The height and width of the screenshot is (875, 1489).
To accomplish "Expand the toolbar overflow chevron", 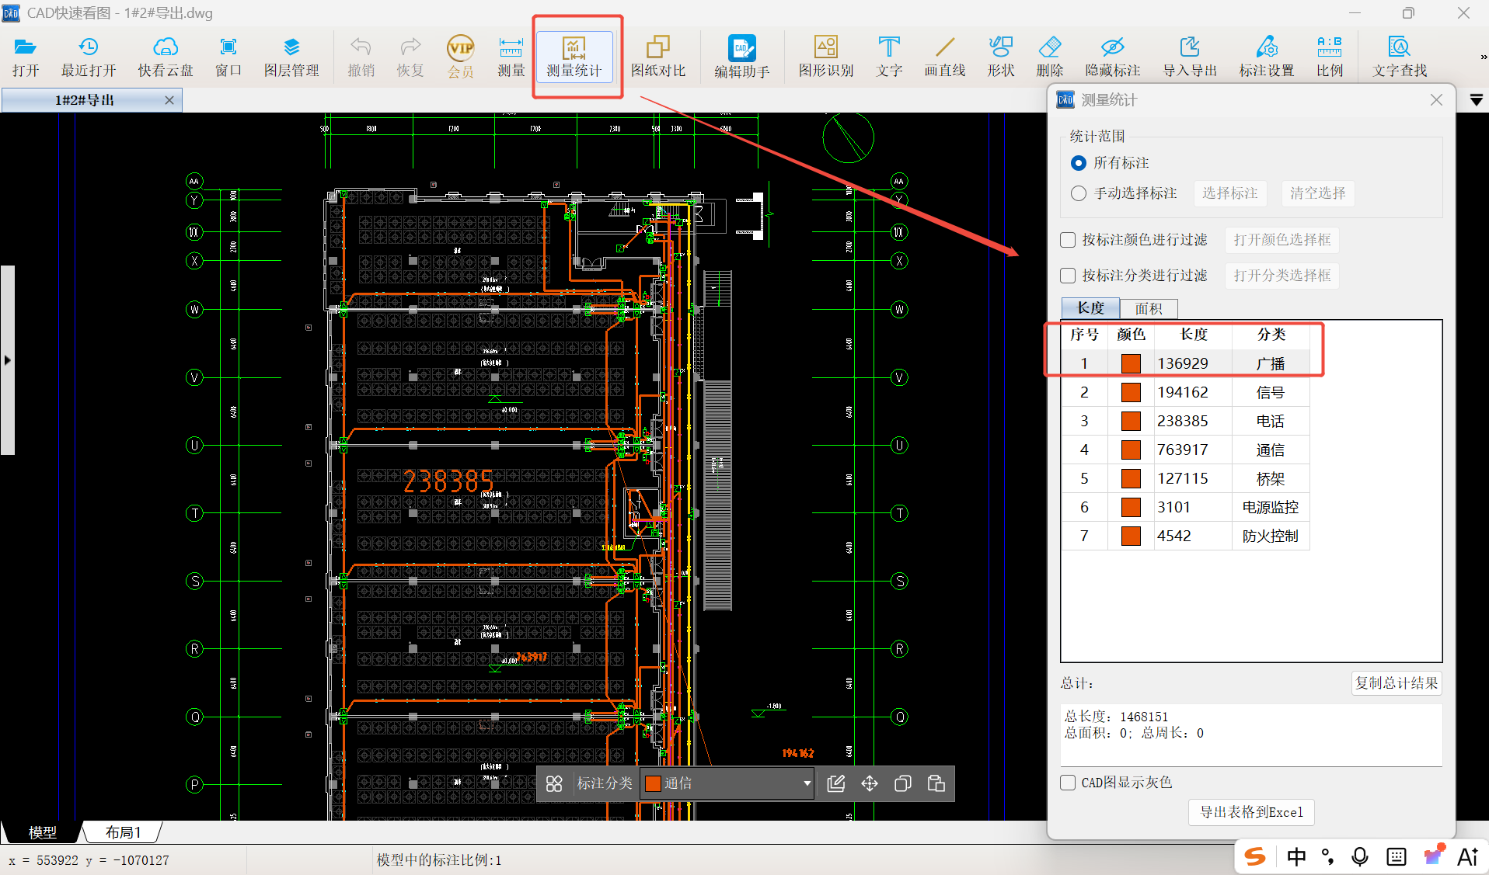I will 1483,57.
